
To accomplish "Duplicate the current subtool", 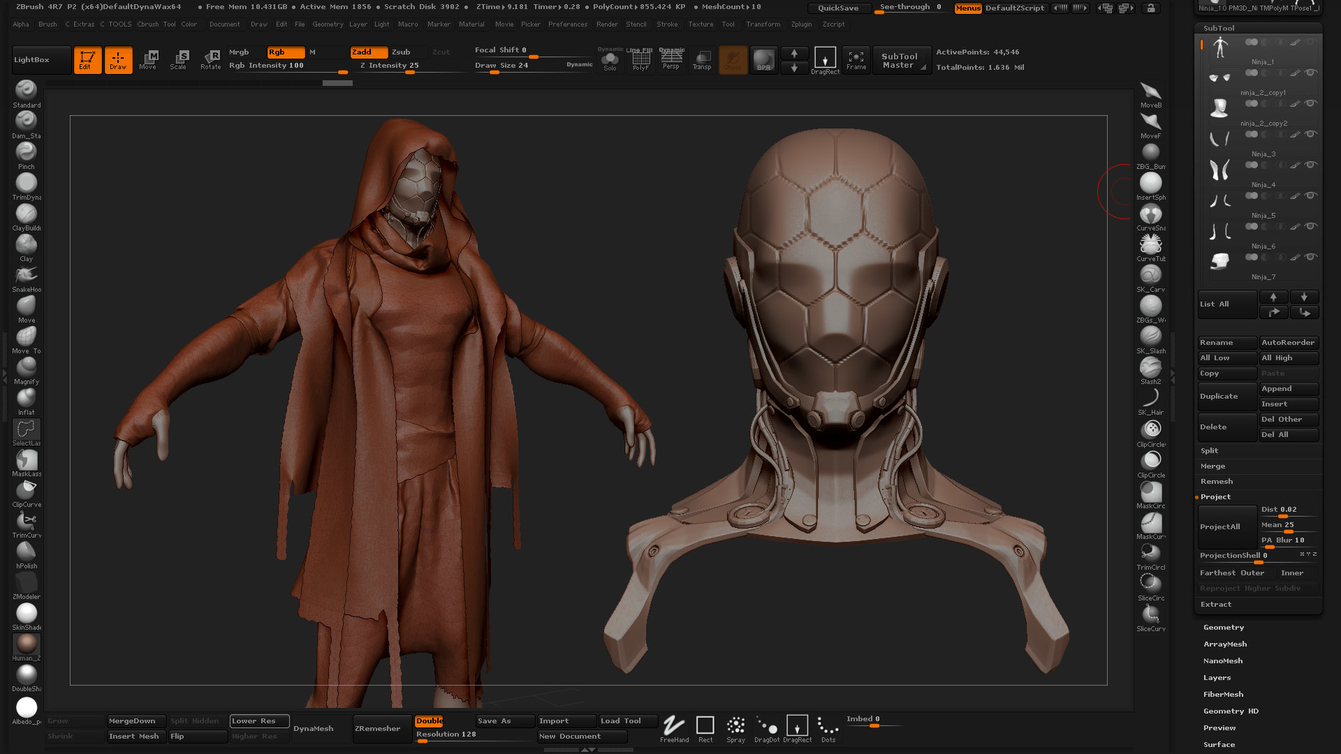I will [1226, 396].
